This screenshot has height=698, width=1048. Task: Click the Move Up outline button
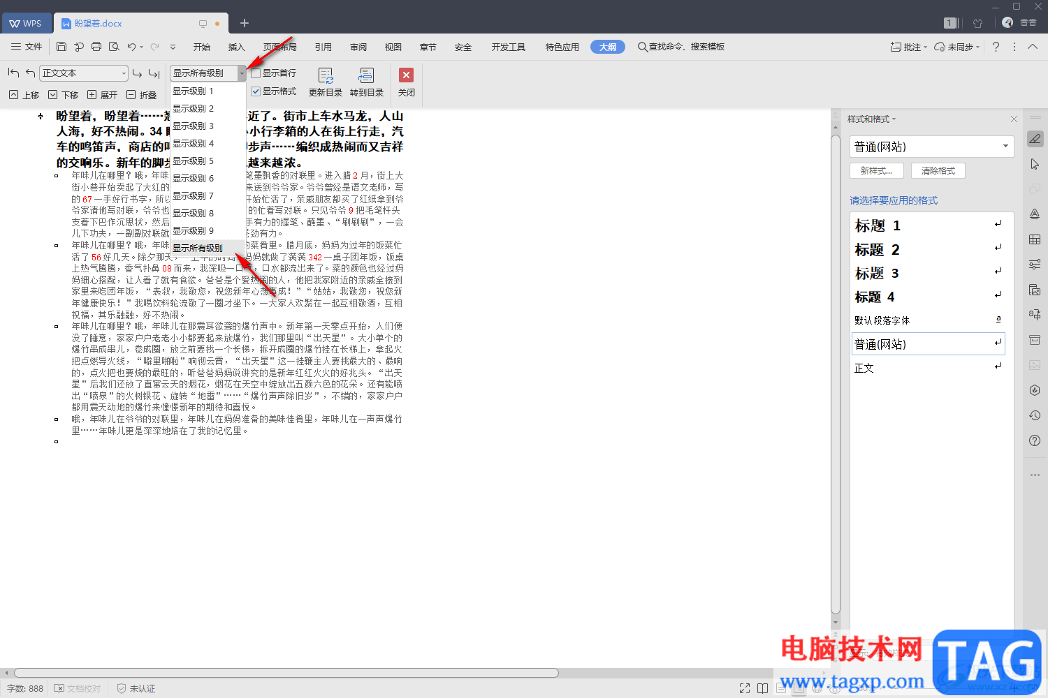(24, 95)
